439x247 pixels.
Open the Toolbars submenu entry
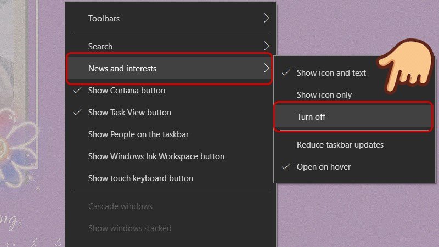[x=104, y=18]
